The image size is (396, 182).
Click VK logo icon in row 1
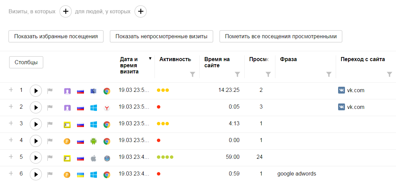tap(342, 90)
